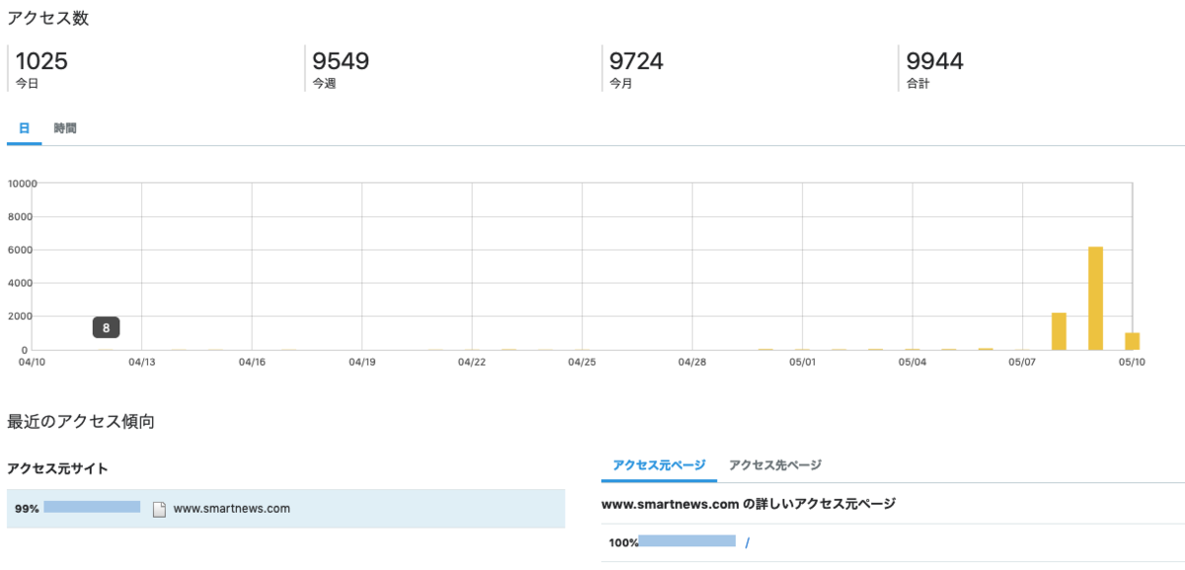The image size is (1185, 570).
Task: Click the 100% percentage label
Action: [623, 542]
